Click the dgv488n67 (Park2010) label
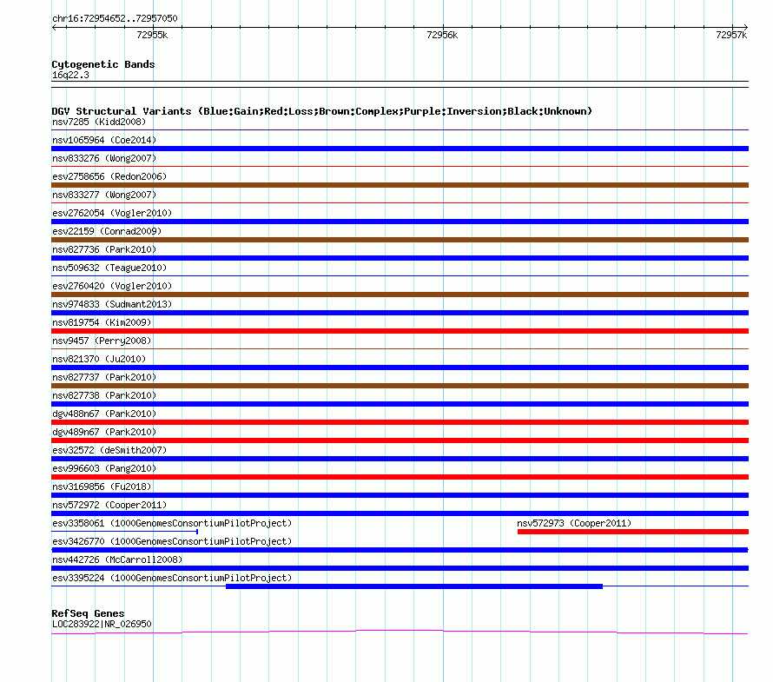The height and width of the screenshot is (682, 773). pos(104,414)
